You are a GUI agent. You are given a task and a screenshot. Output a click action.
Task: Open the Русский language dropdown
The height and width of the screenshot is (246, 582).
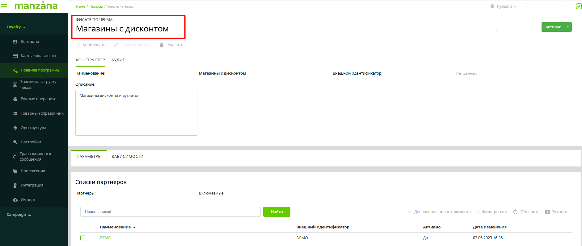(504, 6)
